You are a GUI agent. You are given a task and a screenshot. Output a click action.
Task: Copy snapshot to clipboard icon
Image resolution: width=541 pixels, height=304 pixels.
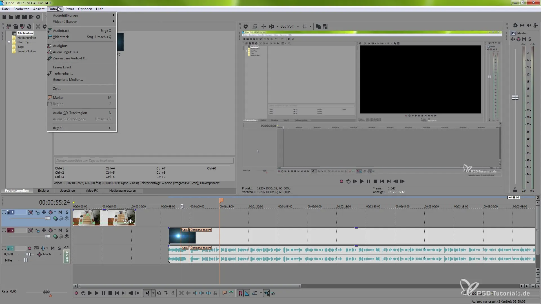tap(318, 26)
